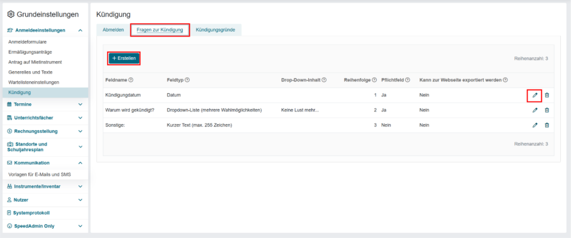Image resolution: width=571 pixels, height=238 pixels.
Task: Click the help icon next to Feldname
Action: (130, 80)
